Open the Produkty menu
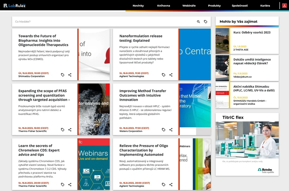The image size is (289, 191). pos(215,6)
